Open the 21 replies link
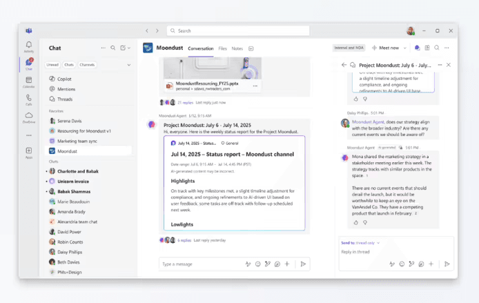Screen dimensions: 479x303 186,103
